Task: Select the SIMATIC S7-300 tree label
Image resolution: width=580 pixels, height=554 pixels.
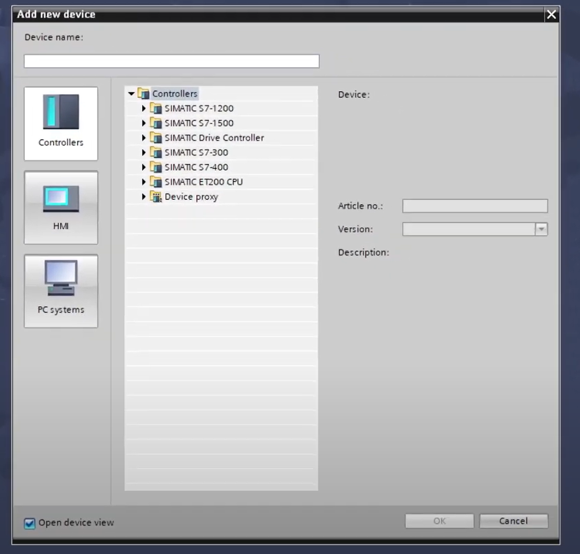Action: click(196, 152)
